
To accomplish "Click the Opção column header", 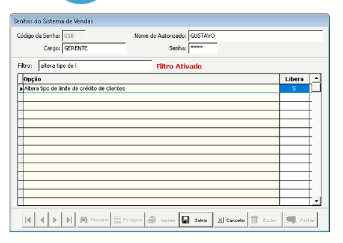I will (x=151, y=79).
